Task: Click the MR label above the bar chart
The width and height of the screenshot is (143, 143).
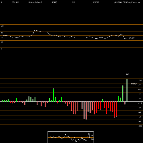Action: click(x=128, y=74)
